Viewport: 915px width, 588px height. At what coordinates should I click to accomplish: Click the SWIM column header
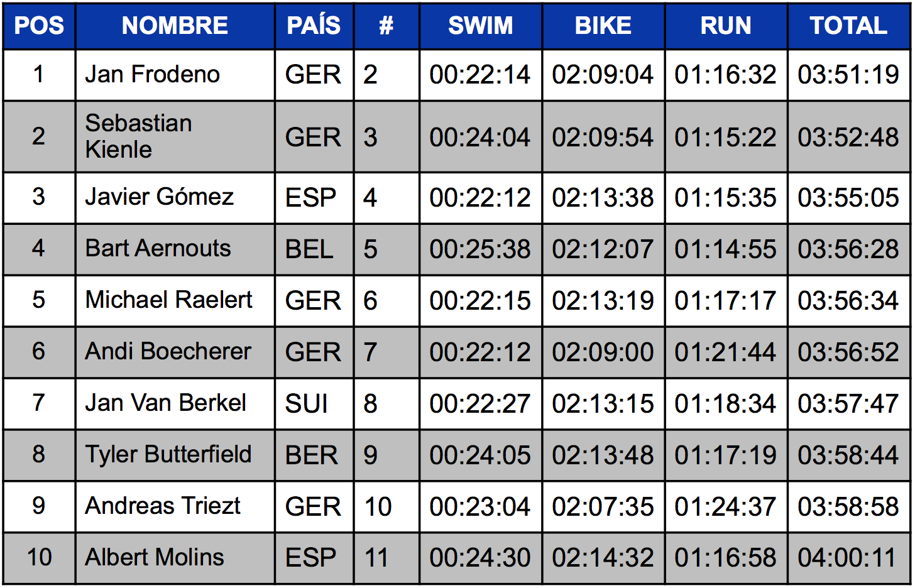tap(481, 26)
